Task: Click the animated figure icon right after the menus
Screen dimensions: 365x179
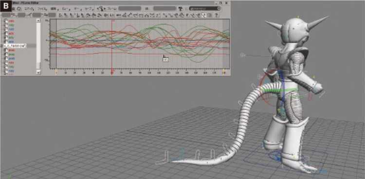Action: (101, 9)
